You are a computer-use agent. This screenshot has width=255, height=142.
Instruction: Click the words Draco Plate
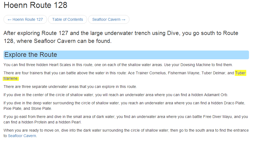click(235, 103)
